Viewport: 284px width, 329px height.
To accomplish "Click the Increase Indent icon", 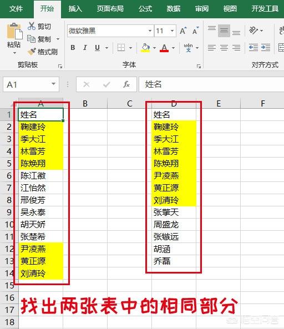I will coord(266,47).
